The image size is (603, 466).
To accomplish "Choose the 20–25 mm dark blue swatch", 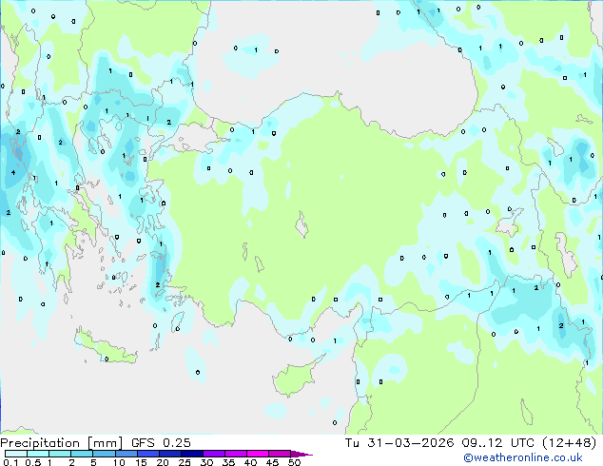I will click(169, 454).
